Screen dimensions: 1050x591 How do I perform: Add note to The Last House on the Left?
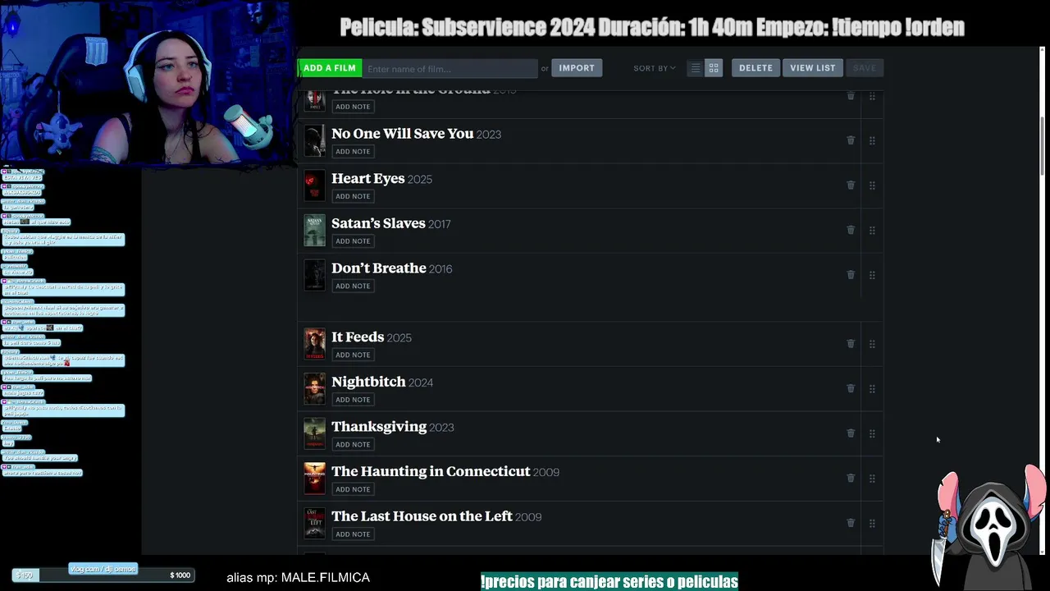coord(353,534)
